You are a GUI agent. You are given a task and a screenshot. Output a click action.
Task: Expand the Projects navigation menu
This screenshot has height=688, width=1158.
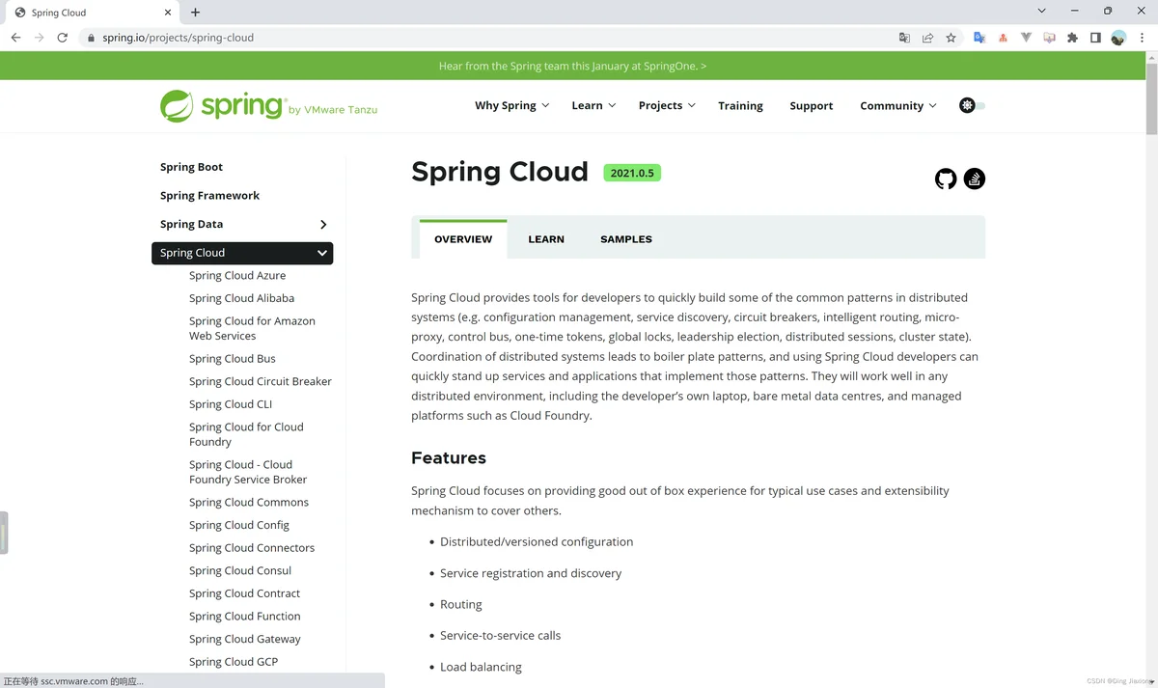click(x=667, y=105)
